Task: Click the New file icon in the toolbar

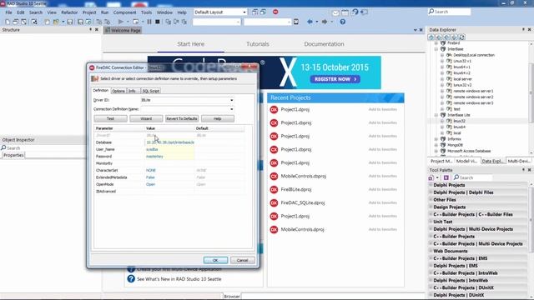Action: click(8, 22)
